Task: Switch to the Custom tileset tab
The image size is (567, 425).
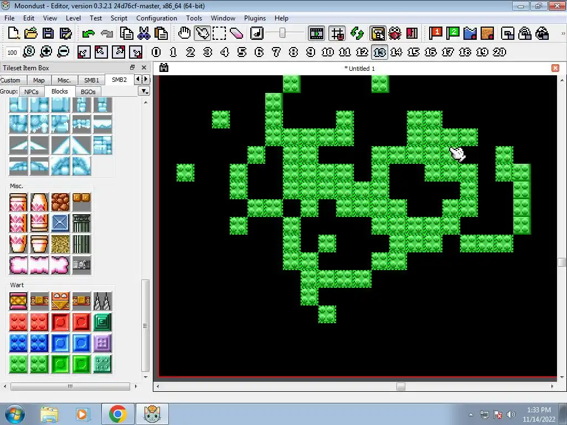Action: pyautogui.click(x=11, y=80)
